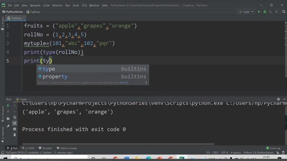Open the Tuple run configuration dropdown
Screen dimensions: 287x161
pos(246,12)
